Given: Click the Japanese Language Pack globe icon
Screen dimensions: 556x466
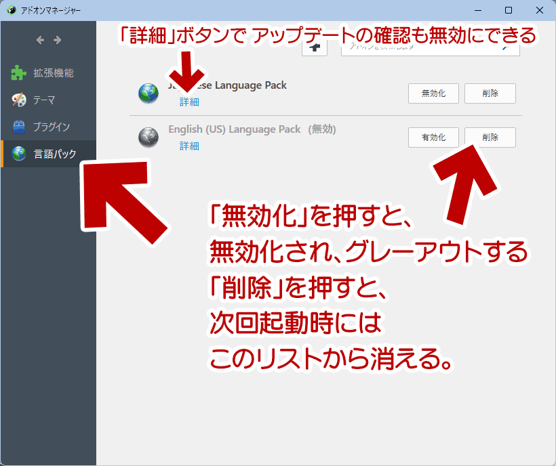Looking at the screenshot, I should pos(148,93).
